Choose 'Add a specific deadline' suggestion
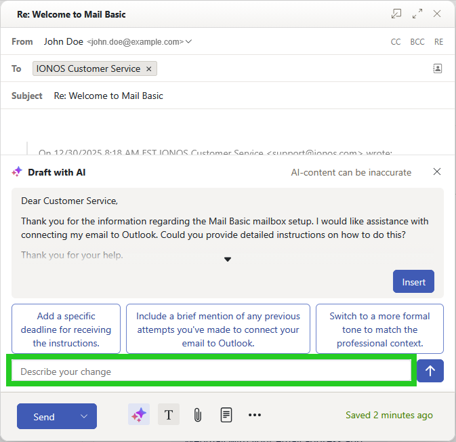Screen dimensions: 456x442 (66, 329)
